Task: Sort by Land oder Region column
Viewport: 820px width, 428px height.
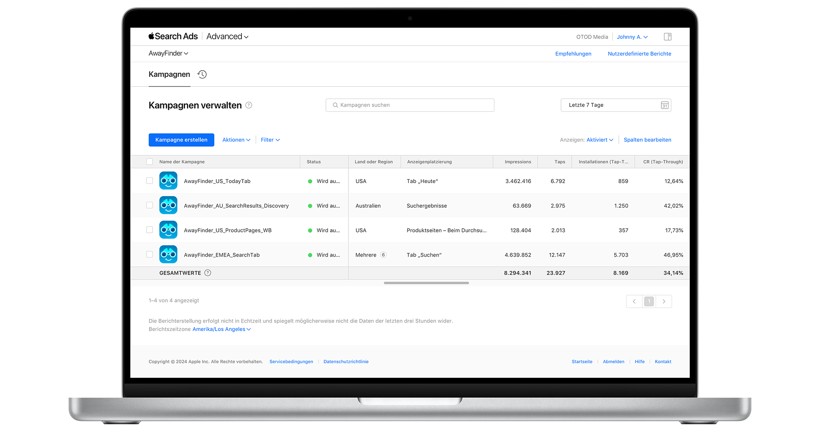Action: click(374, 162)
